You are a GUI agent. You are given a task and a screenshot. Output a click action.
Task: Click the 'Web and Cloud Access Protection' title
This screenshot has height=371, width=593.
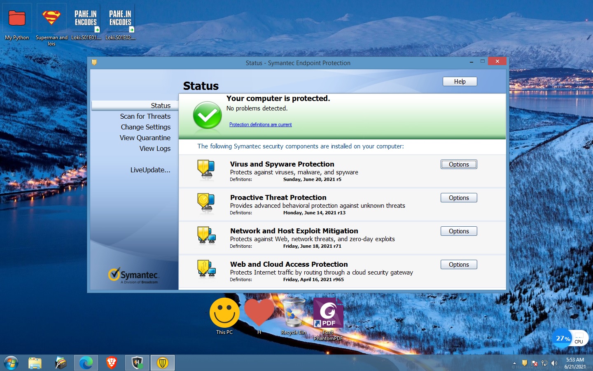(289, 264)
